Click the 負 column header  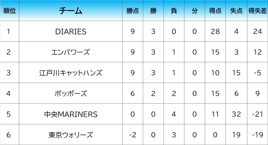click(x=174, y=10)
